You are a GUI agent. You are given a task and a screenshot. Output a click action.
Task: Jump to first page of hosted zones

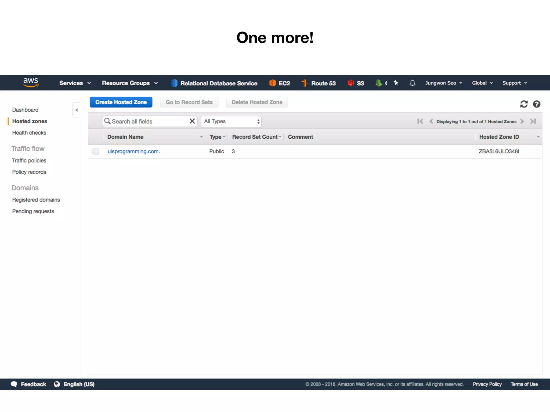click(x=420, y=122)
